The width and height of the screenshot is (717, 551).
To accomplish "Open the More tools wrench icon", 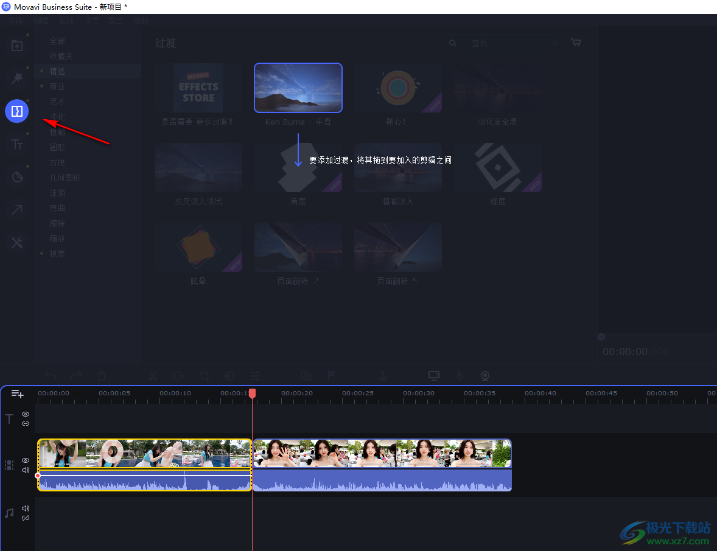I will [x=17, y=243].
